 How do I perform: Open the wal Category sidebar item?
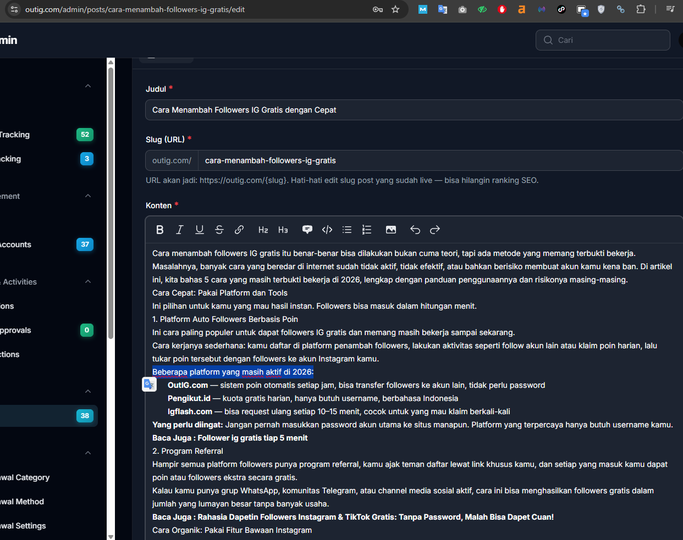pyautogui.click(x=49, y=477)
